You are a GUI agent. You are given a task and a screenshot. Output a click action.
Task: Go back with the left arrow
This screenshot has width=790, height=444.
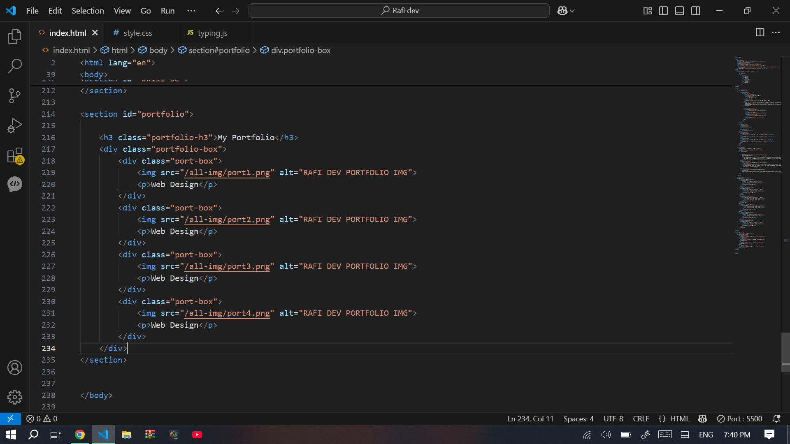tap(219, 11)
